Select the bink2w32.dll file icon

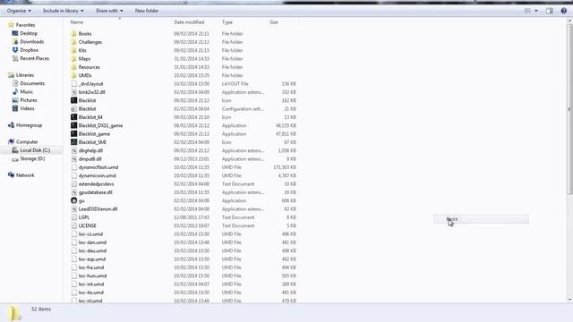[73, 92]
